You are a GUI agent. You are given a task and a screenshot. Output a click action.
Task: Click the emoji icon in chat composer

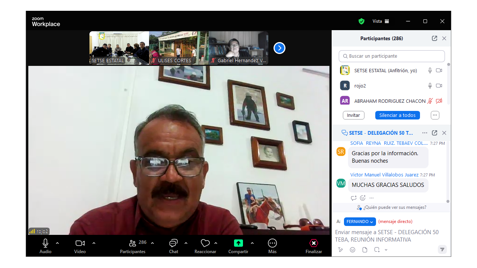tap(353, 250)
